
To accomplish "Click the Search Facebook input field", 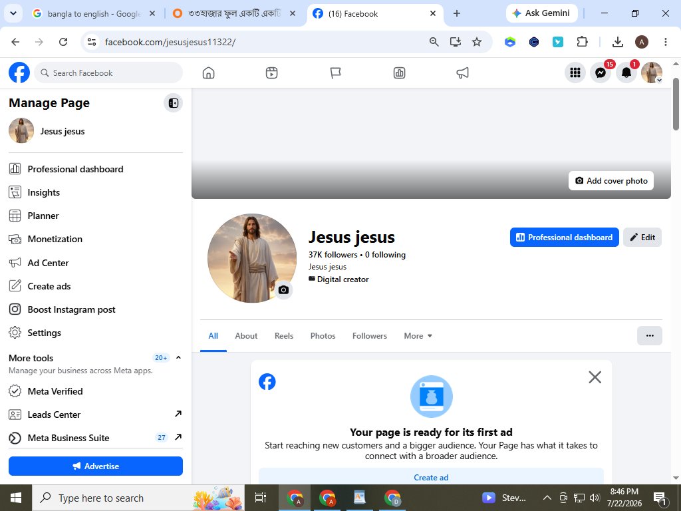I will click(108, 73).
